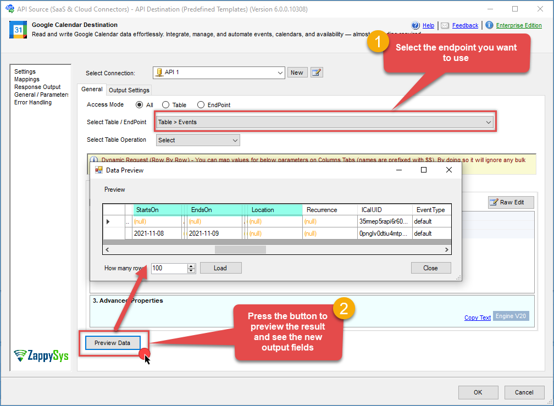The height and width of the screenshot is (406, 554).
Task: Click the edit connection icon next to New
Action: point(317,73)
